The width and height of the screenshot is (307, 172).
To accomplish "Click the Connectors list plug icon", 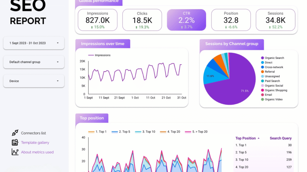I will click(15, 133).
